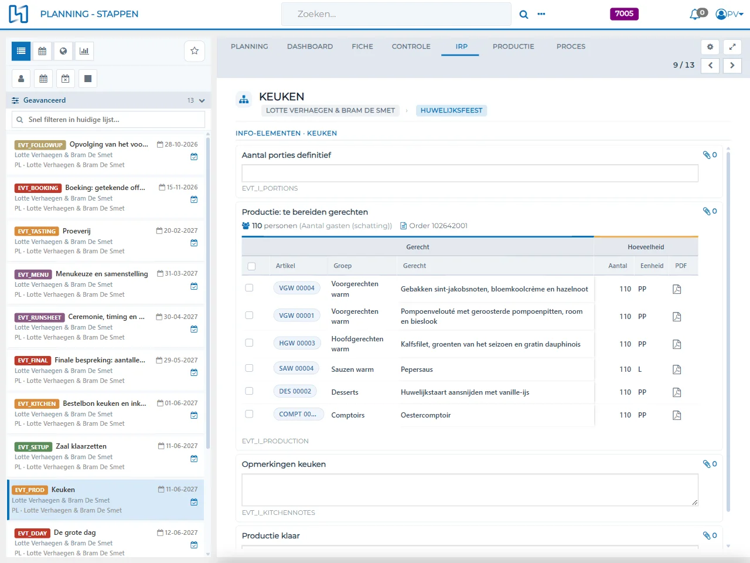Go to next record arrow
The image size is (750, 563).
click(x=732, y=66)
